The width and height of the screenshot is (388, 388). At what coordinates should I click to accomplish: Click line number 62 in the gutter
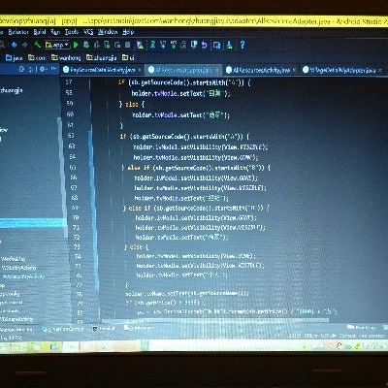[71, 136]
